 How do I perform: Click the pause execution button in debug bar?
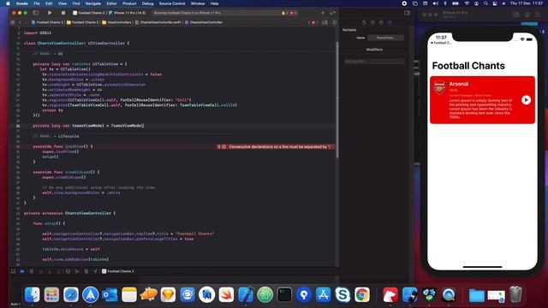(32, 271)
